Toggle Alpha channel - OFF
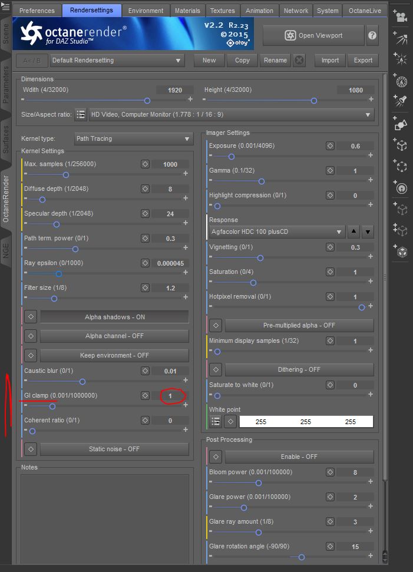Image resolution: width=413 pixels, height=572 pixels. point(114,336)
